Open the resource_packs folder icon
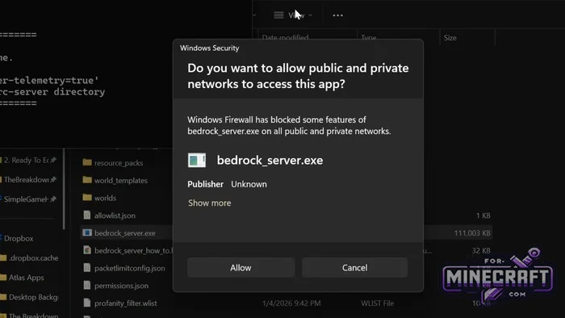The height and width of the screenshot is (318, 565). click(87, 162)
